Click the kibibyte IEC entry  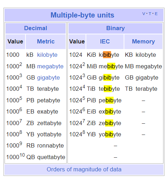(x=109, y=55)
